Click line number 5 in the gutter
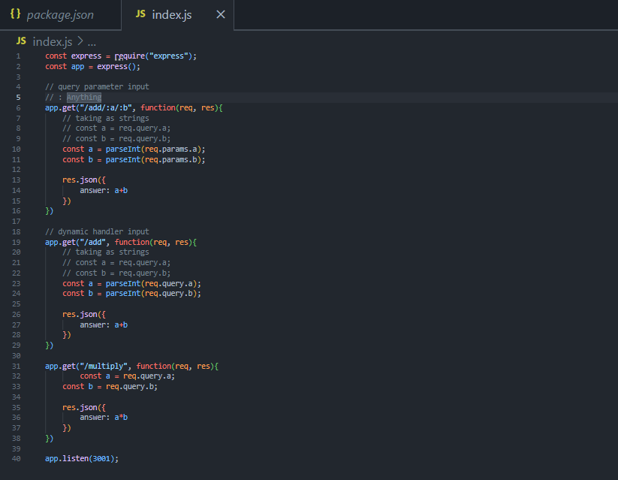 click(x=18, y=98)
